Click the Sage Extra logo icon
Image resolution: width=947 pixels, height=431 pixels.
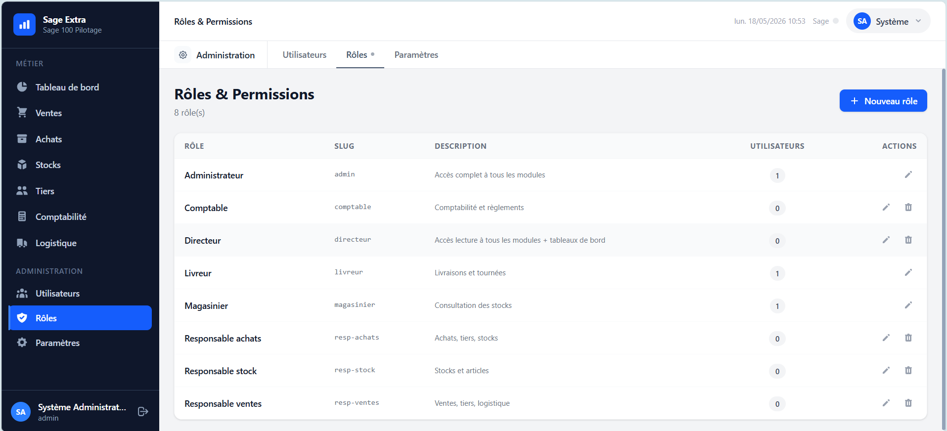24,24
